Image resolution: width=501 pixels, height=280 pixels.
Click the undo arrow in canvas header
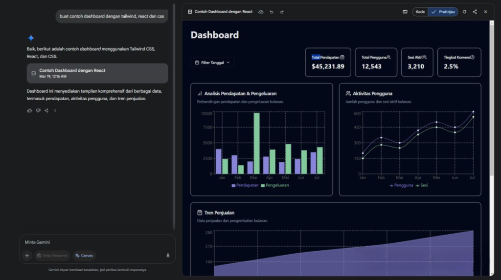[271, 12]
